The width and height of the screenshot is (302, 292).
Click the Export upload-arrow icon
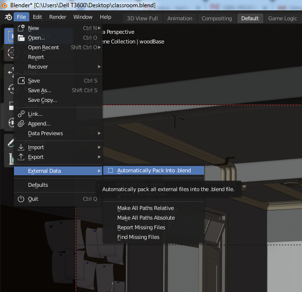point(21,157)
